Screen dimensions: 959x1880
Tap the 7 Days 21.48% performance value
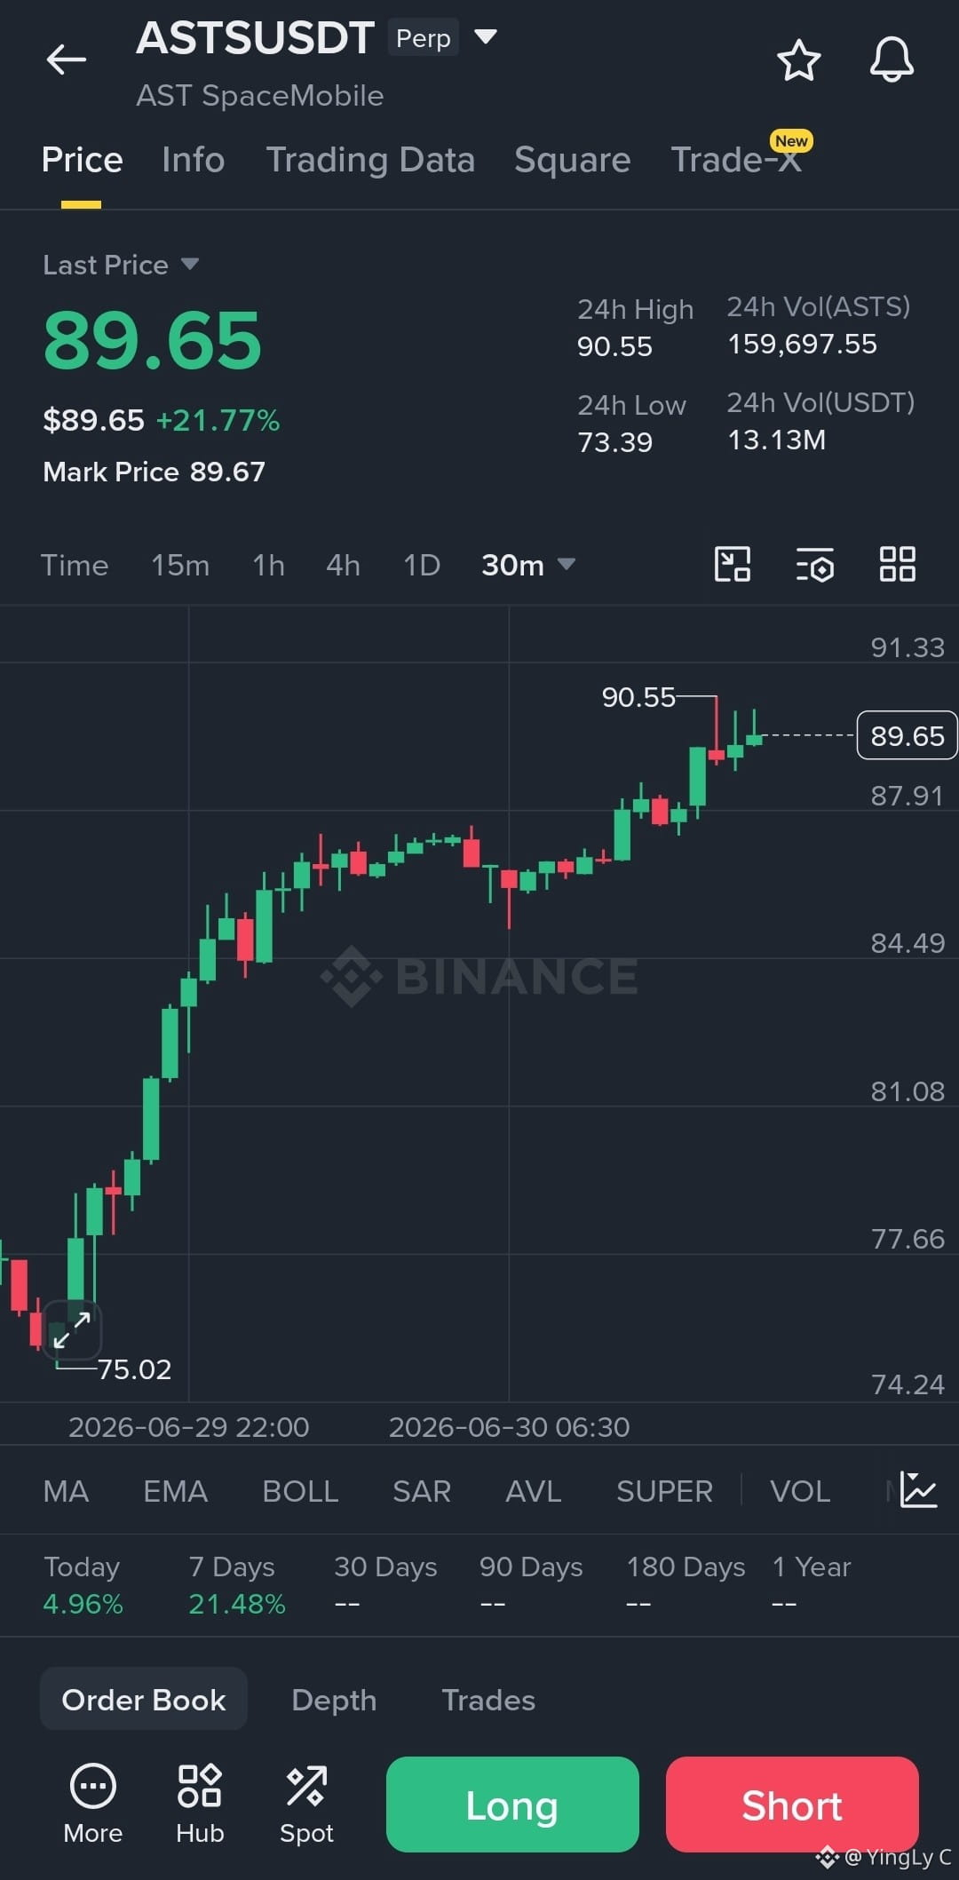pos(237,1604)
